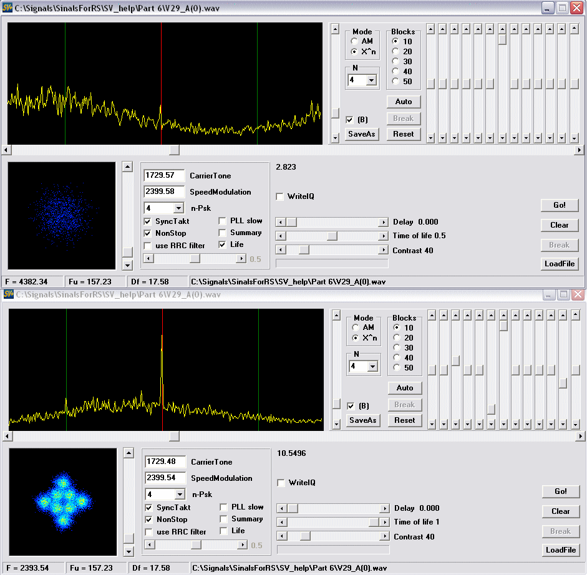Viewport: 587px width, 575px height.
Task: Open the n-Psk dropdown under SpeedModulation 2399.58
Action: 178,208
